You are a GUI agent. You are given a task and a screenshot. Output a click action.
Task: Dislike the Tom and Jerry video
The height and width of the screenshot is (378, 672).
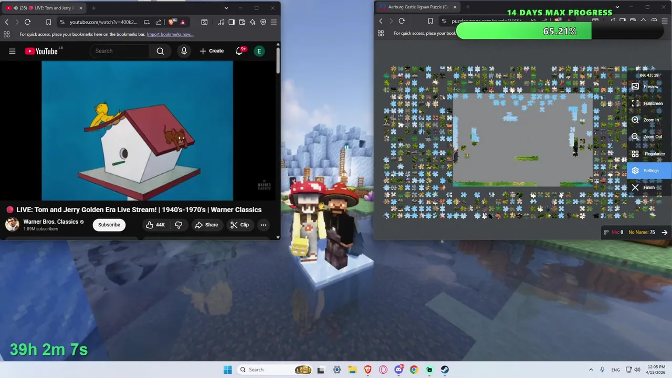tap(178, 225)
